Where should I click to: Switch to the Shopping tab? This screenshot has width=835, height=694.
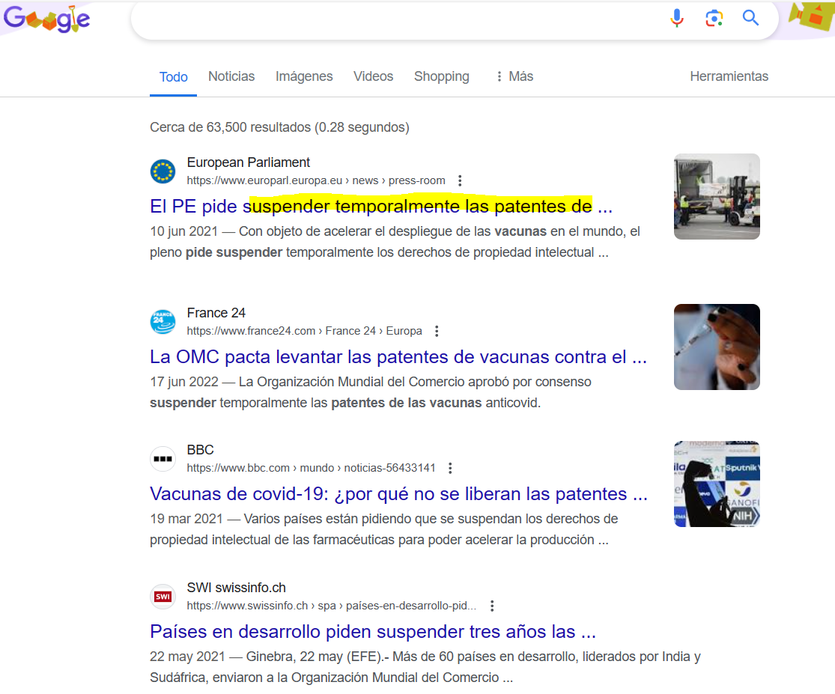coord(442,76)
